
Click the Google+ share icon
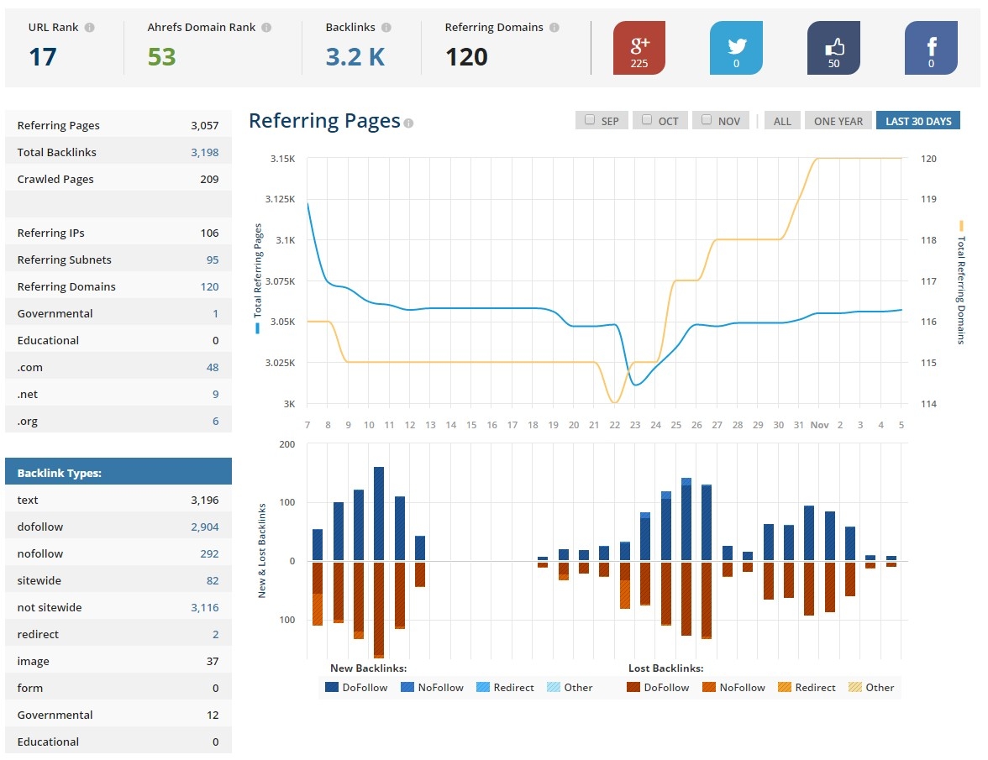639,48
